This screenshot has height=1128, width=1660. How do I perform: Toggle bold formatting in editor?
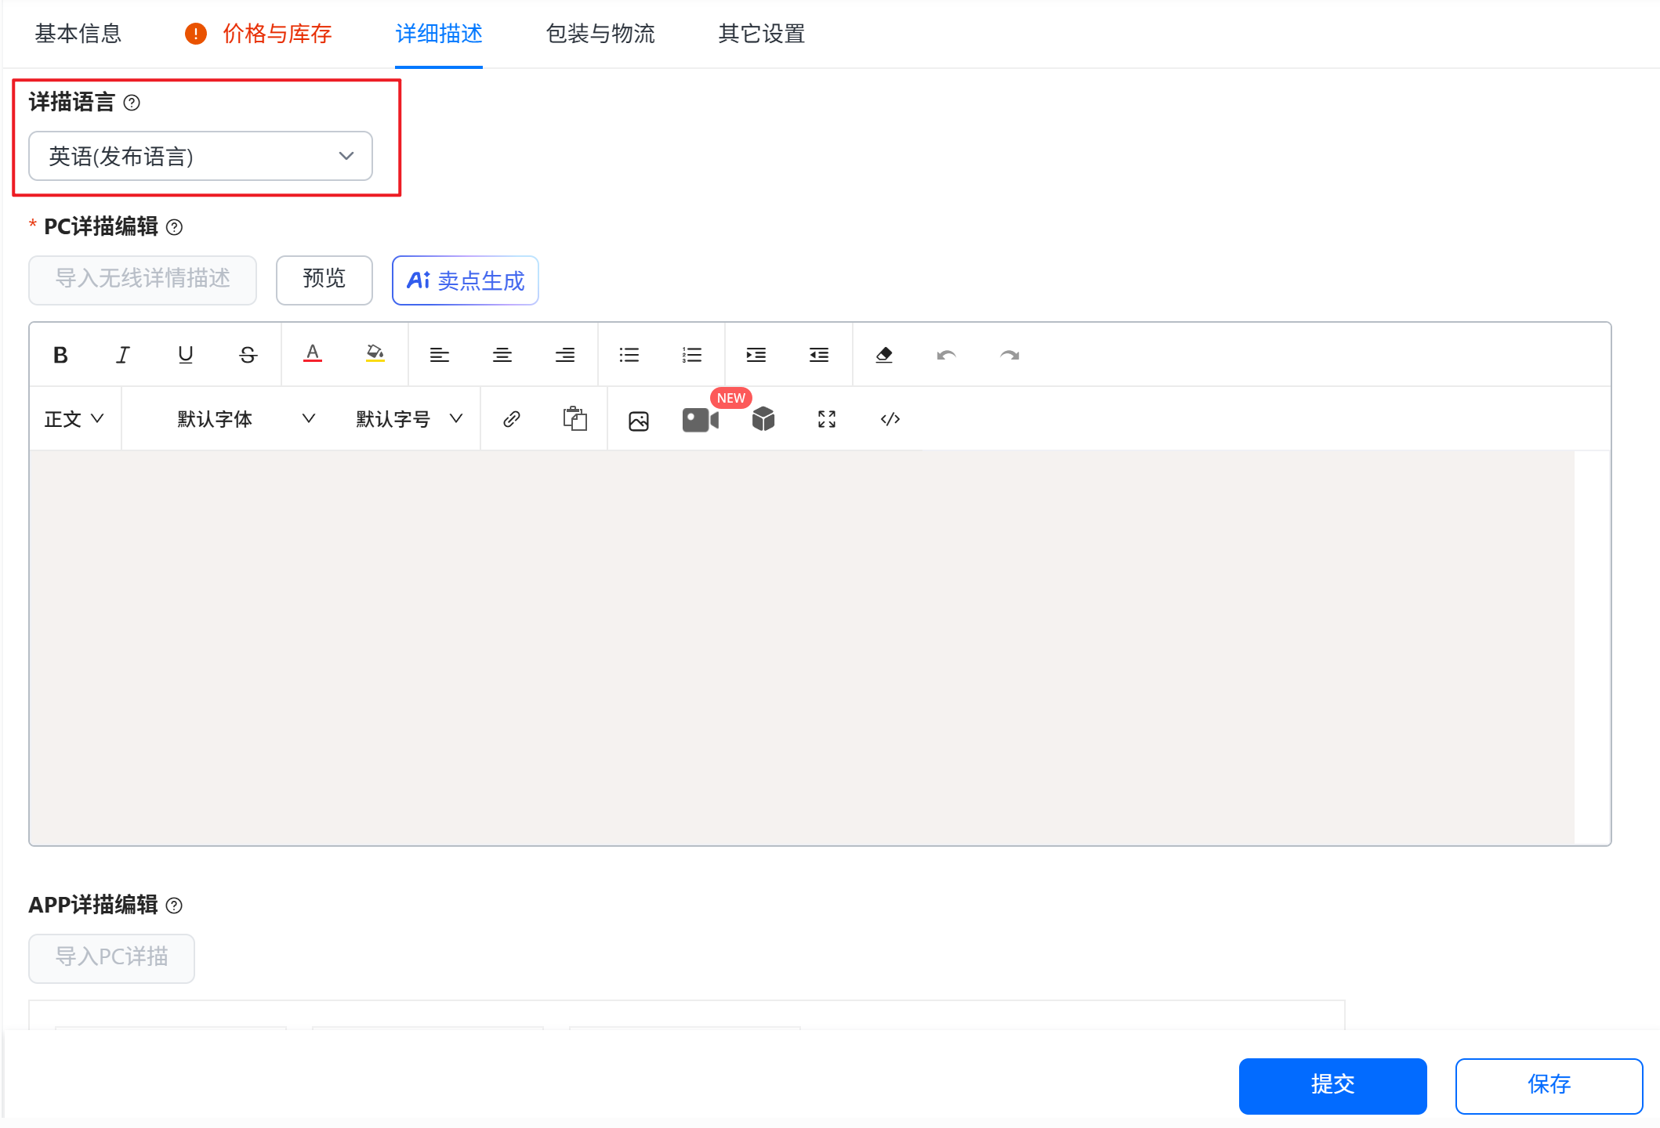pyautogui.click(x=60, y=355)
